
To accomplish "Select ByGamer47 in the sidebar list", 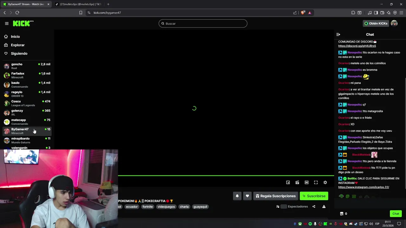I will [x=27, y=131].
